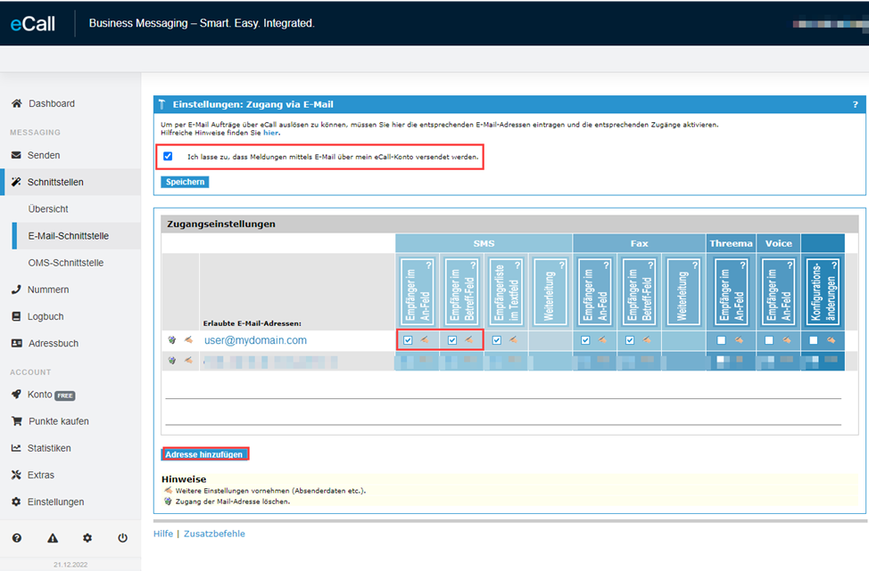The height and width of the screenshot is (571, 869).
Task: Open Adressbuch from the sidebar
Action: (53, 343)
